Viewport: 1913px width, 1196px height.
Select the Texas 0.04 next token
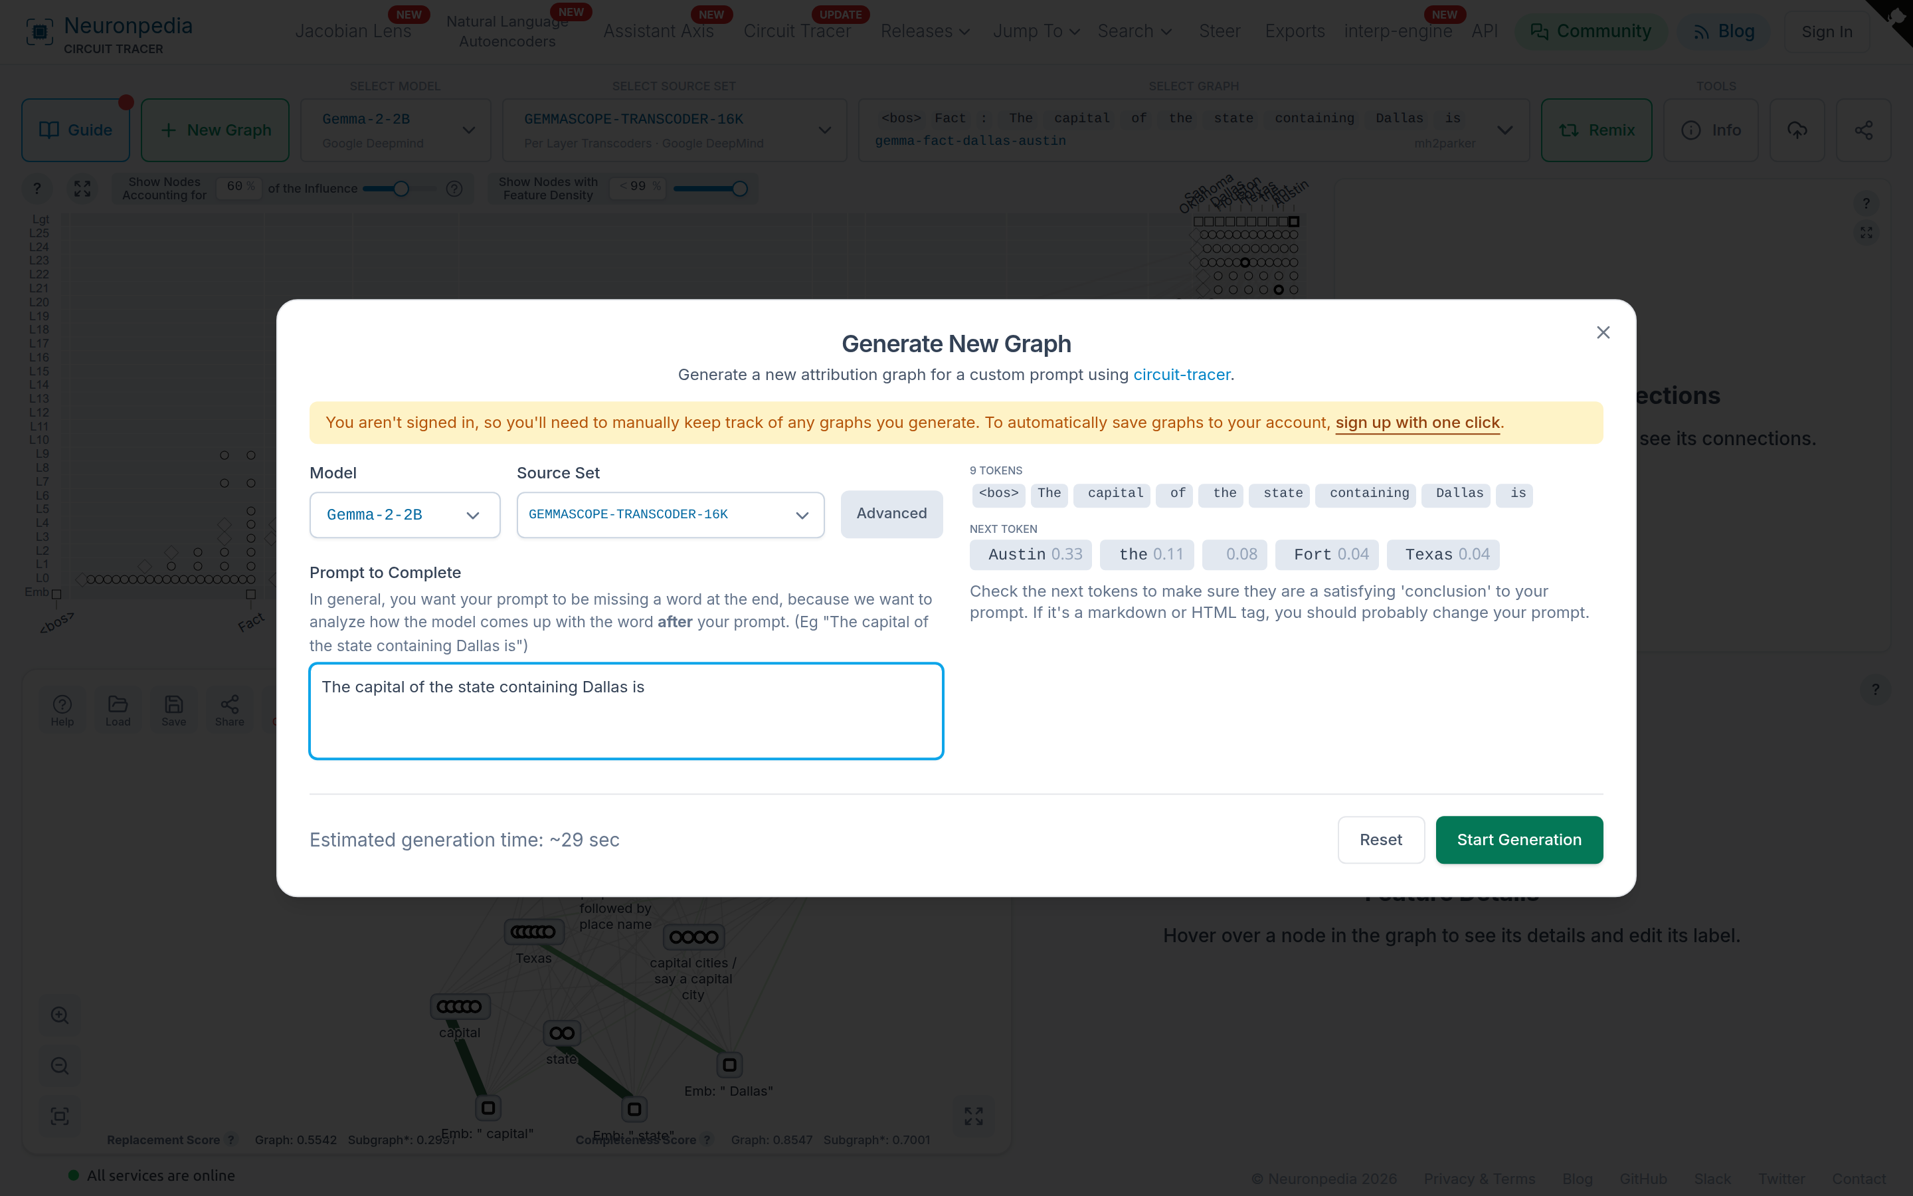click(1443, 555)
